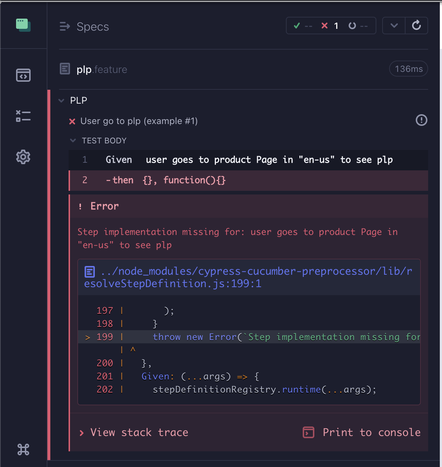Open the Specs sidebar icon
442x467 pixels.
coord(23,75)
